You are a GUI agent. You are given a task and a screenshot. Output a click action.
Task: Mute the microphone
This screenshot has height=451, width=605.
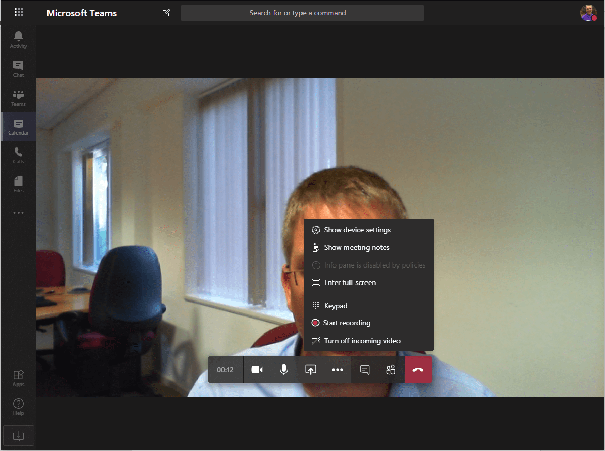click(x=283, y=370)
